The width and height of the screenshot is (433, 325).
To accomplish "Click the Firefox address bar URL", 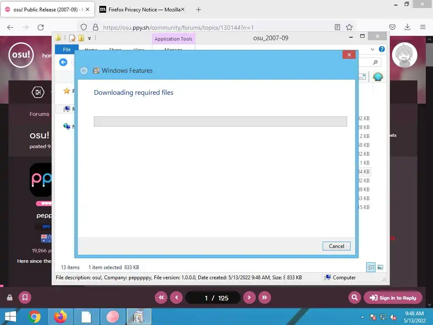I will click(178, 28).
